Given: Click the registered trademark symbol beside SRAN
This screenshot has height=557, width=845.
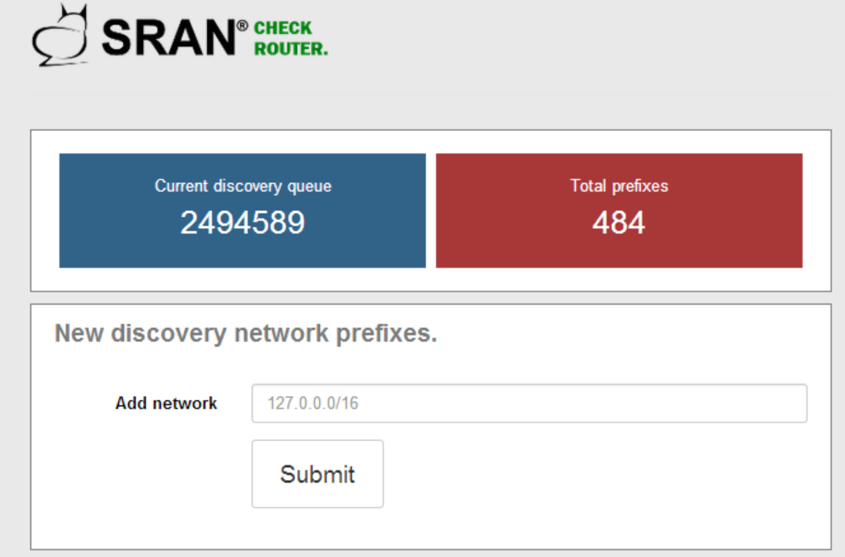Looking at the screenshot, I should click(243, 25).
